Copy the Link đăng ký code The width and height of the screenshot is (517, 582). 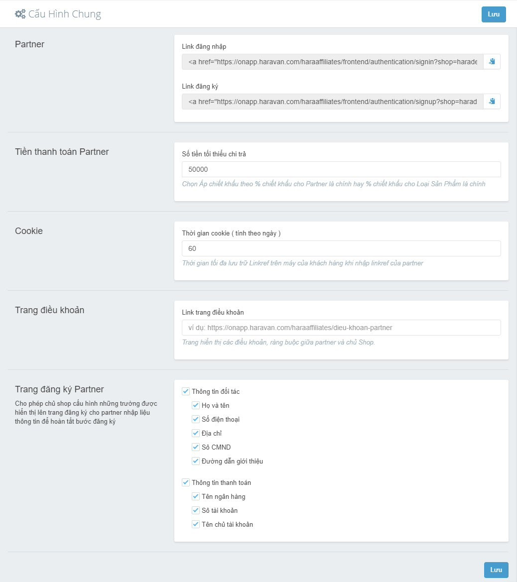point(492,101)
